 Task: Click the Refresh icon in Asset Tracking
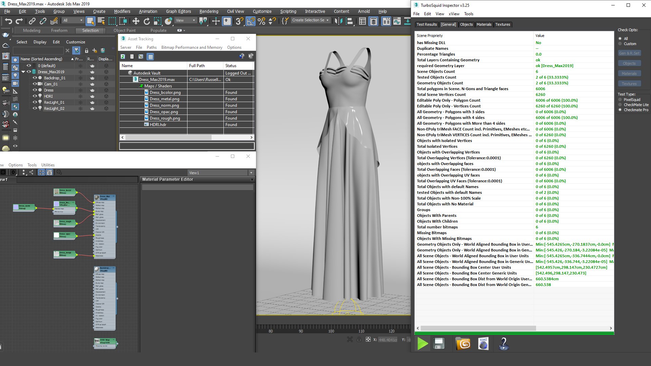pos(123,56)
